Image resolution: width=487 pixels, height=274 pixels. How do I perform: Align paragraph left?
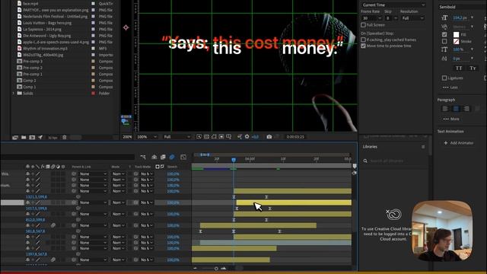(445, 109)
